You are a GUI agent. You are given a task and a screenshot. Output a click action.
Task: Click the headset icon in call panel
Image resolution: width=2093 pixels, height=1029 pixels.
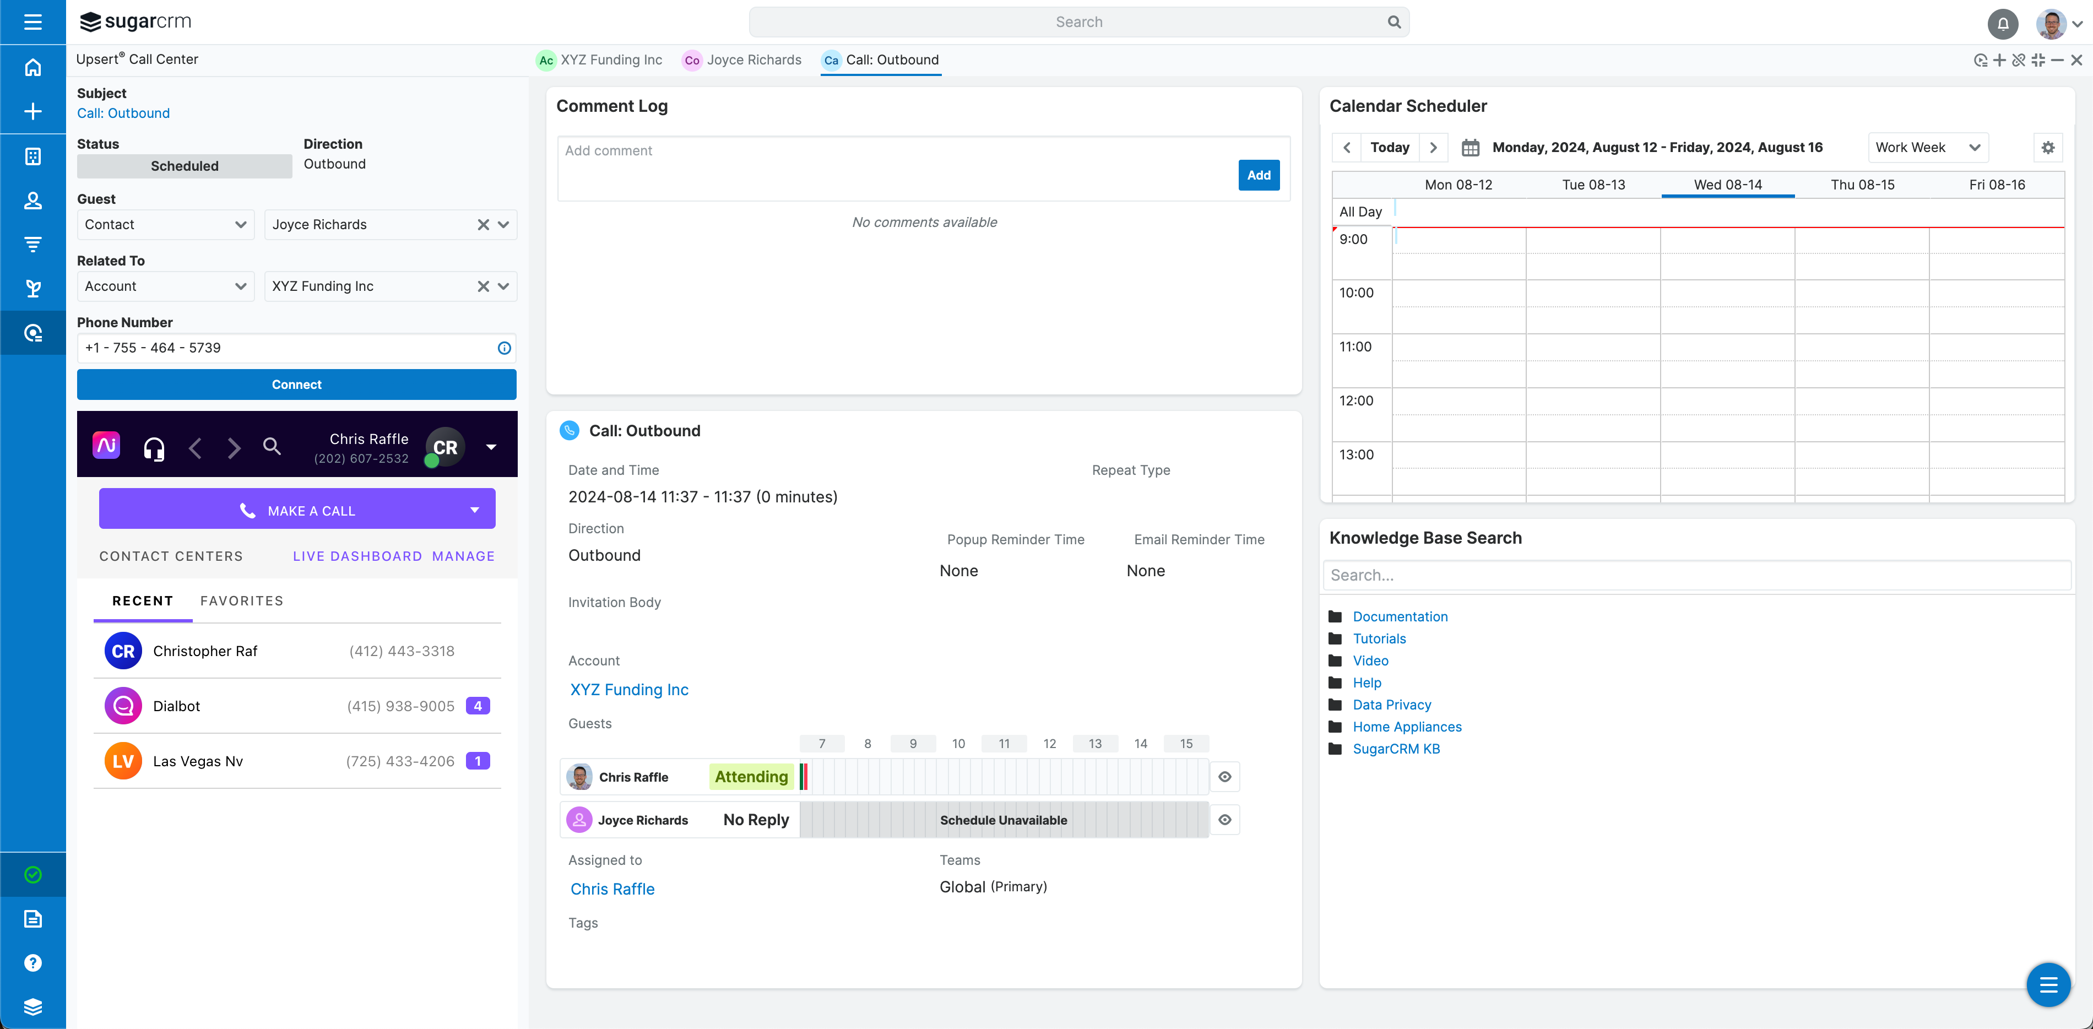[x=155, y=445]
